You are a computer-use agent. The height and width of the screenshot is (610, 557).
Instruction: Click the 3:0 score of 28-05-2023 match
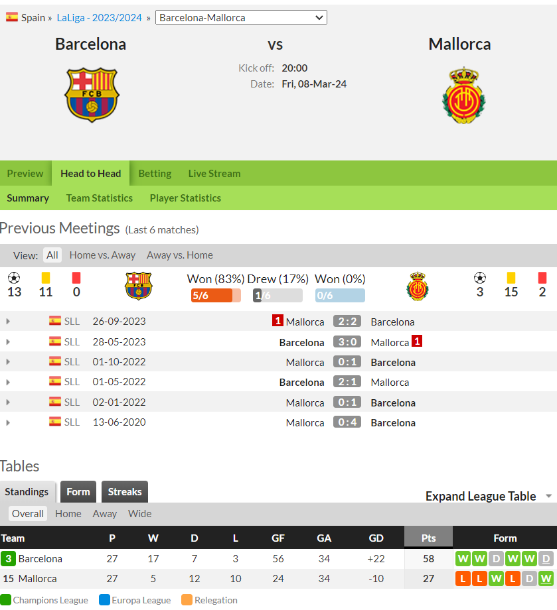tap(347, 342)
